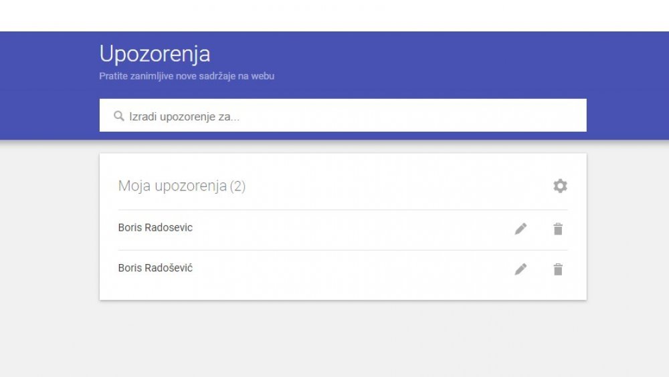Edit the Boris Radosevic alert
Viewport: 669px width, 377px height.
tap(520, 229)
